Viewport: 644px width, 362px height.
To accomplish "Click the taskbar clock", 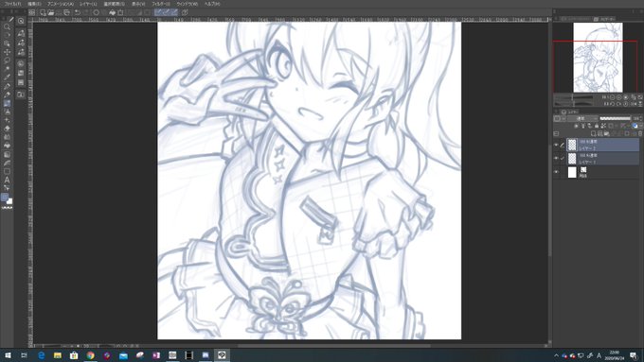I will 614,355.
